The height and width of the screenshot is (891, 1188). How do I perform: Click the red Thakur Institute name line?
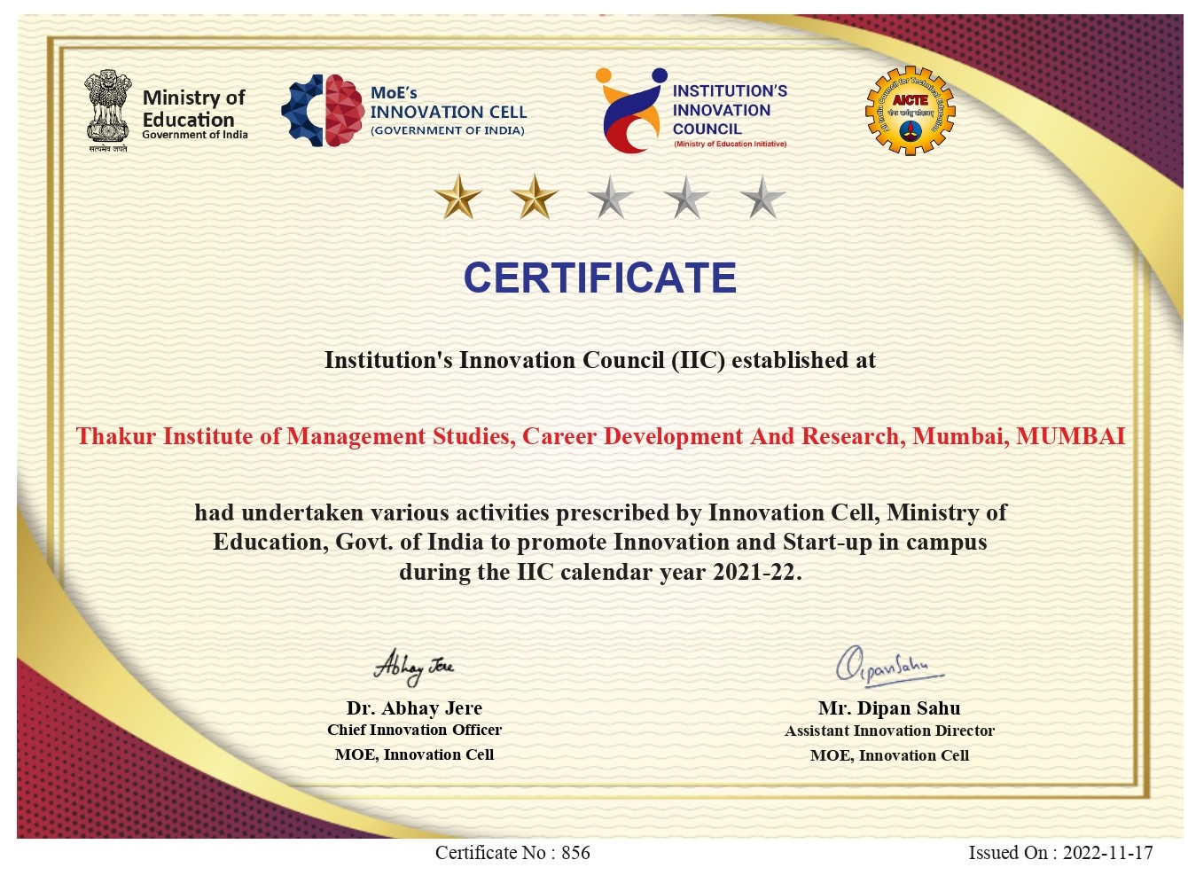point(600,436)
